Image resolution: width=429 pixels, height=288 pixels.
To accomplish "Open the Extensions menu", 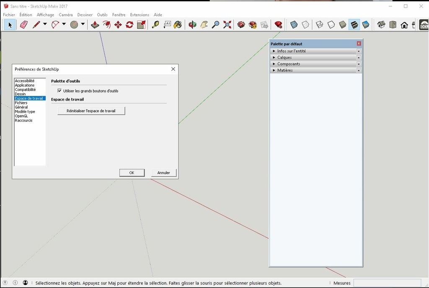I will tap(140, 15).
